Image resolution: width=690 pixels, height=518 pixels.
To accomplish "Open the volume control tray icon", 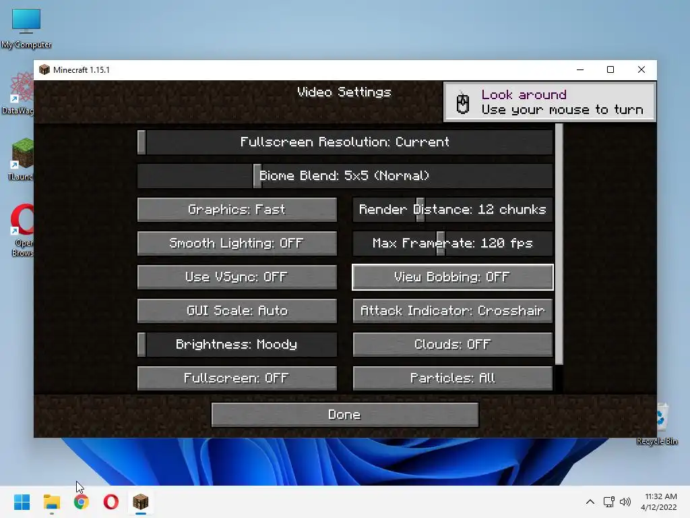I will (x=625, y=502).
